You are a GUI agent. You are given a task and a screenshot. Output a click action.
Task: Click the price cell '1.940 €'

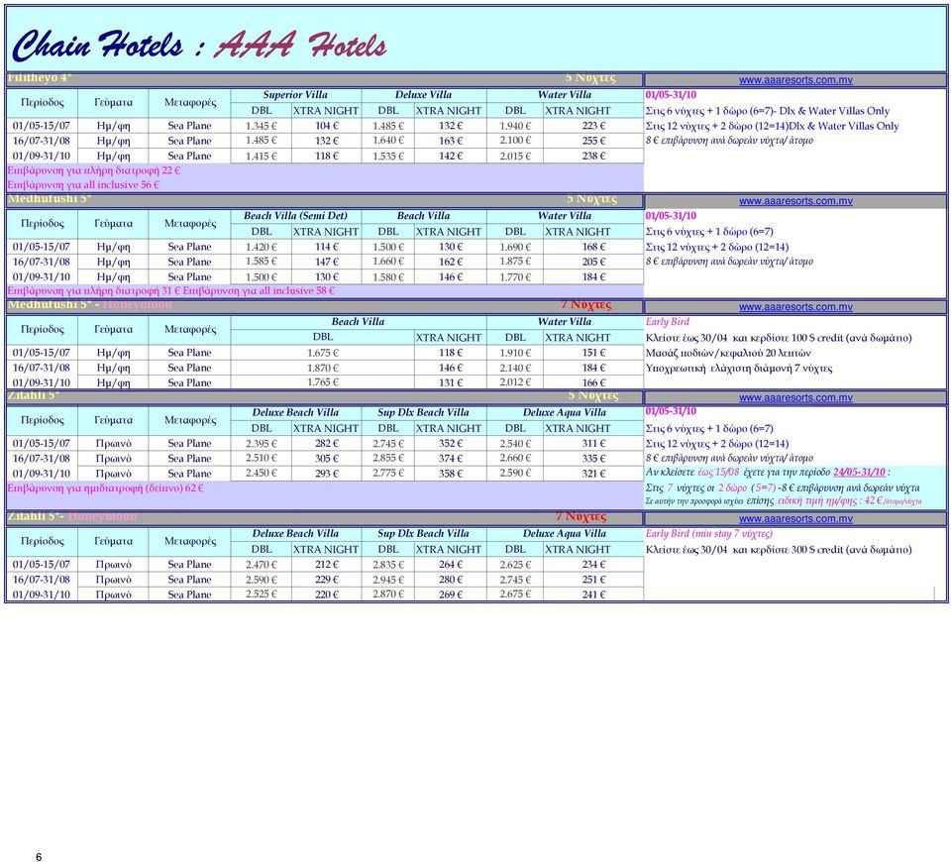[x=515, y=126]
